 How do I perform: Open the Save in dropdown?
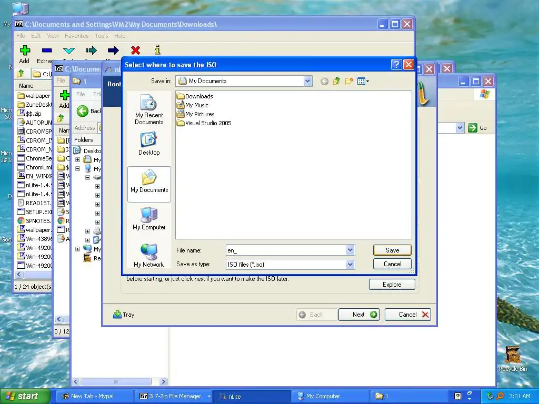pos(307,81)
